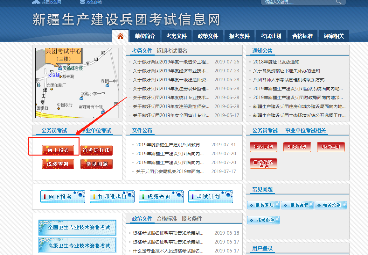Open the 兵团政务网 link icon
Screen dimensions: 368x255
tap(36, 2)
